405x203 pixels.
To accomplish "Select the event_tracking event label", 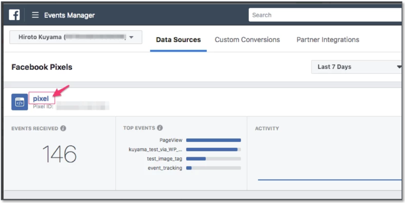I will click(165, 168).
